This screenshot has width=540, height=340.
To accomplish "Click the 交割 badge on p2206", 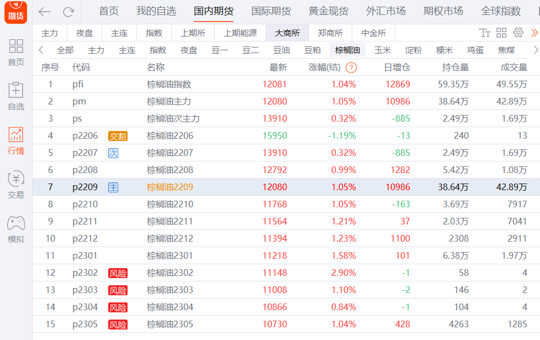I will 118,135.
